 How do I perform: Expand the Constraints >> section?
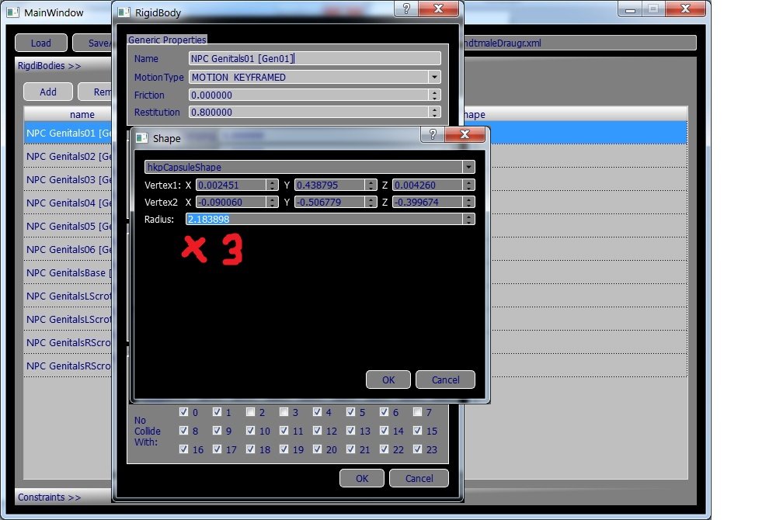[x=49, y=497]
